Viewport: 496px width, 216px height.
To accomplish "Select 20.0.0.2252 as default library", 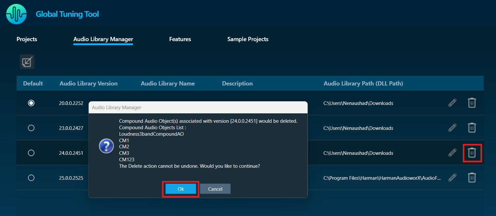I will [x=31, y=103].
